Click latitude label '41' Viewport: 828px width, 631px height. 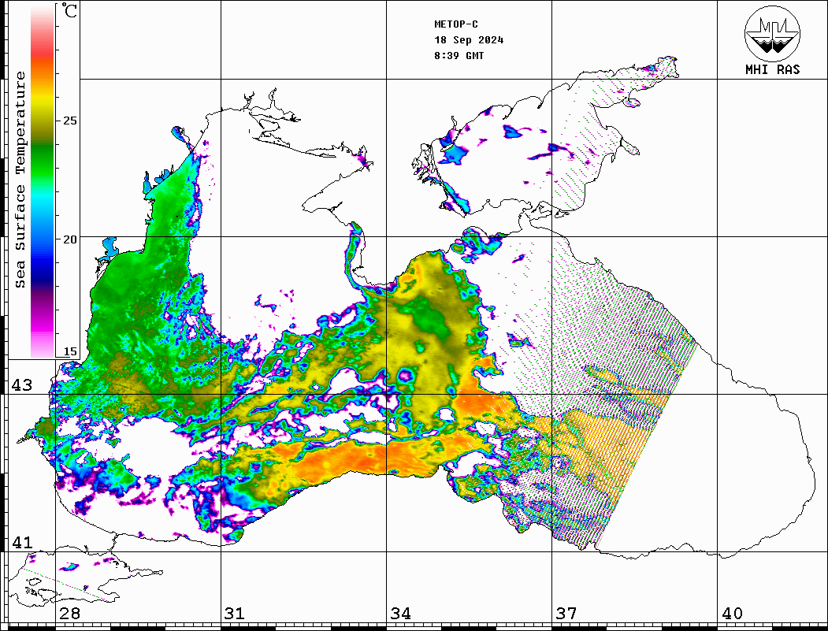click(21, 542)
